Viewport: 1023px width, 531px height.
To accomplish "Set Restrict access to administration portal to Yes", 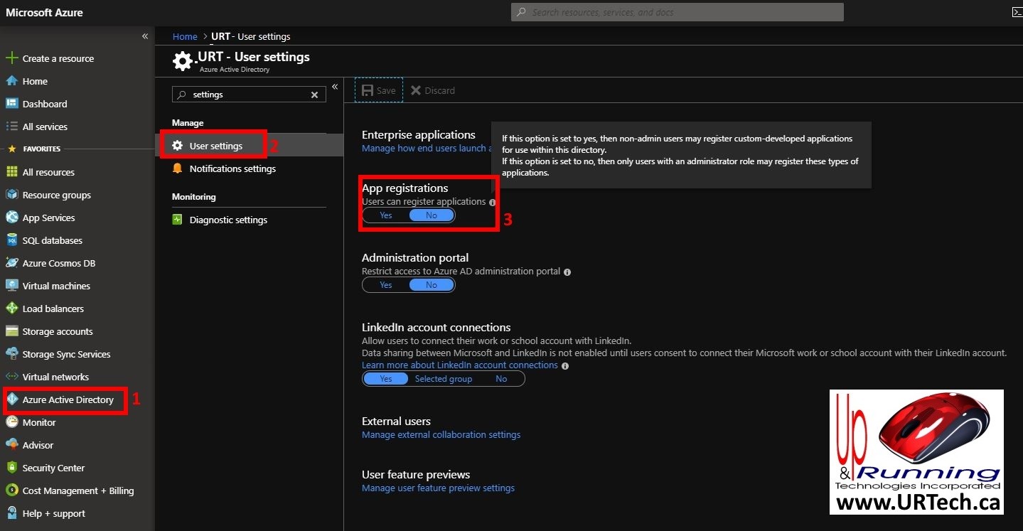I will (386, 285).
